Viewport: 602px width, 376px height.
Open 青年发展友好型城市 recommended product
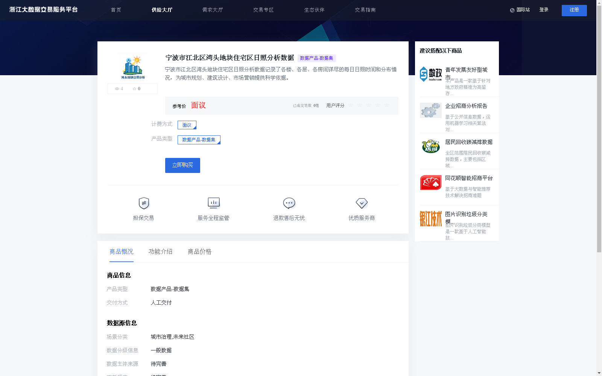click(x=467, y=73)
